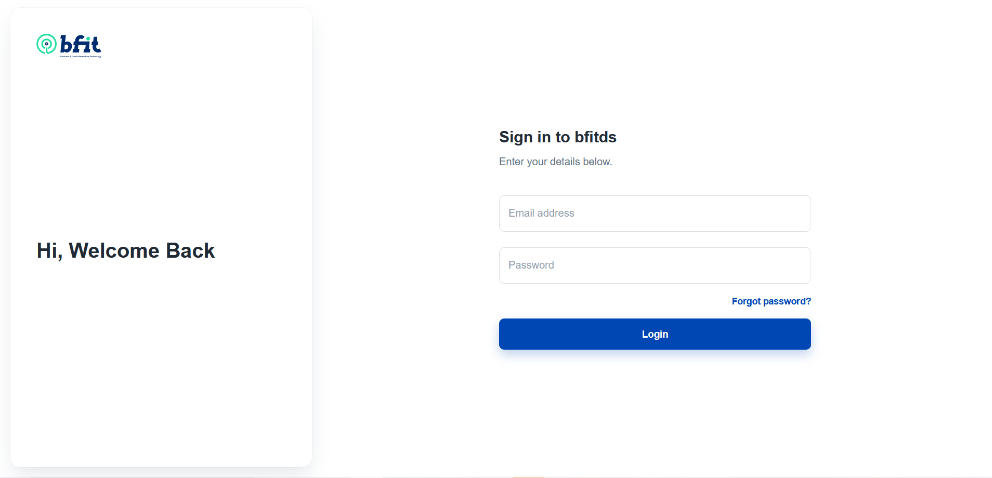This screenshot has width=992, height=478.
Task: Submit with the blue Login button
Action: click(655, 334)
